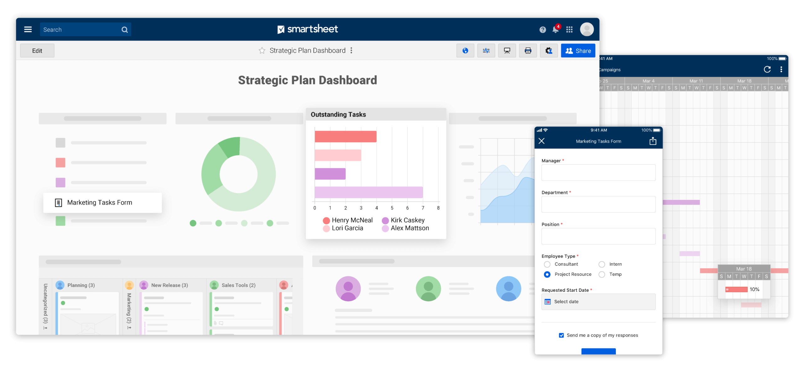Click the Kirk Caskey legend swatch

(385, 221)
